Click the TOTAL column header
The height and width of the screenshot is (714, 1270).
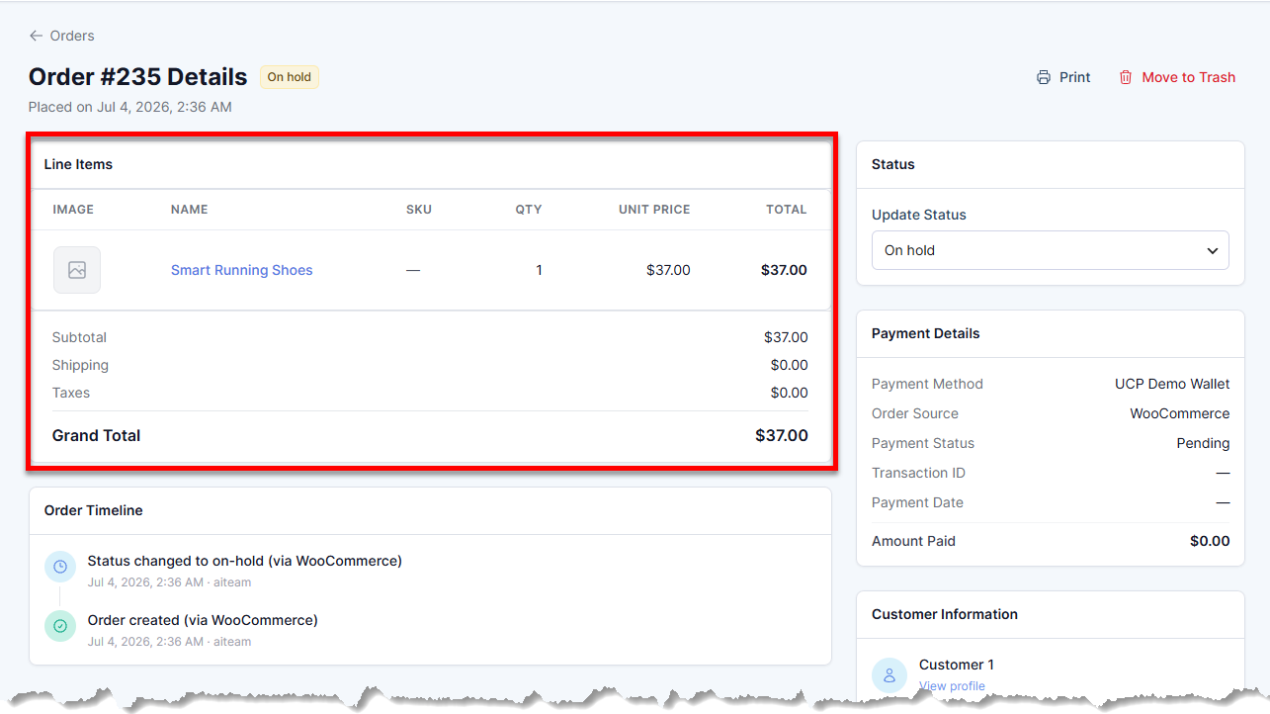click(x=787, y=210)
